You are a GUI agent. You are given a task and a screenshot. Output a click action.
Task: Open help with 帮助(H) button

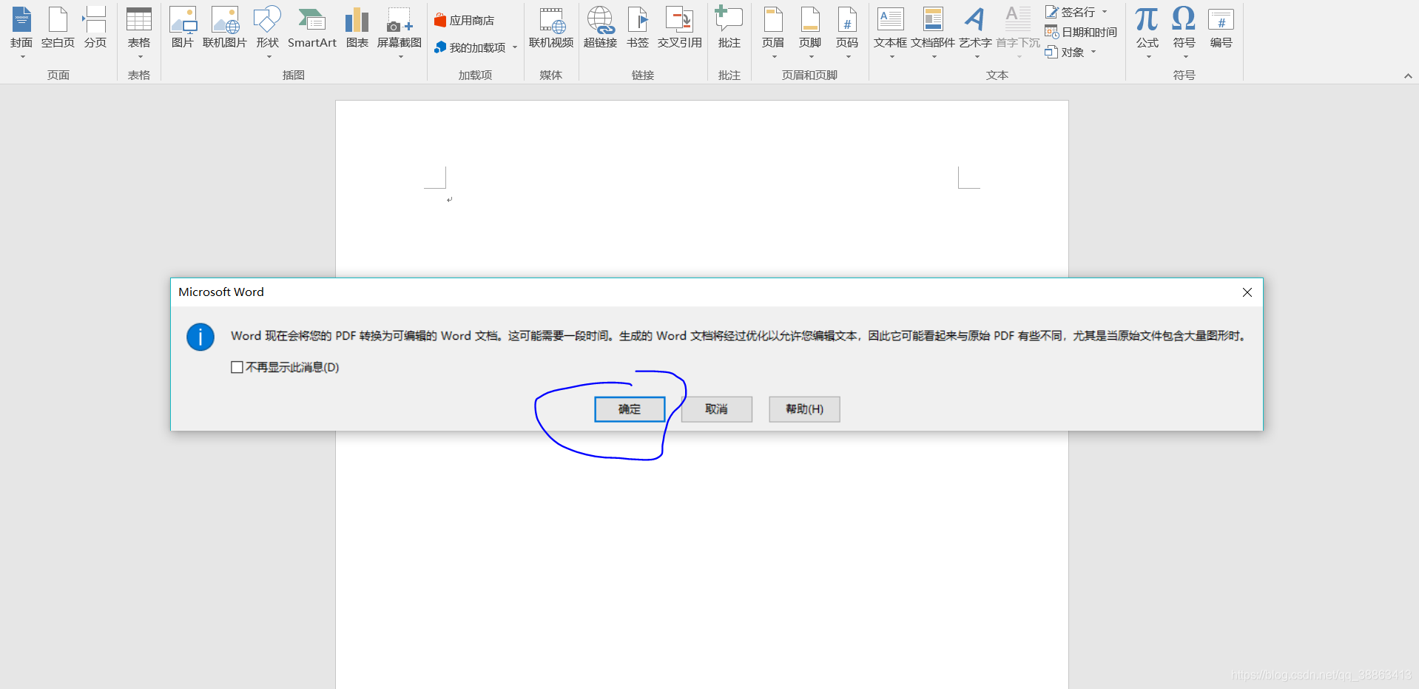(804, 409)
